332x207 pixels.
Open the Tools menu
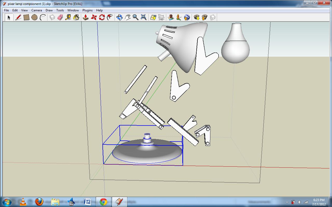click(x=60, y=10)
